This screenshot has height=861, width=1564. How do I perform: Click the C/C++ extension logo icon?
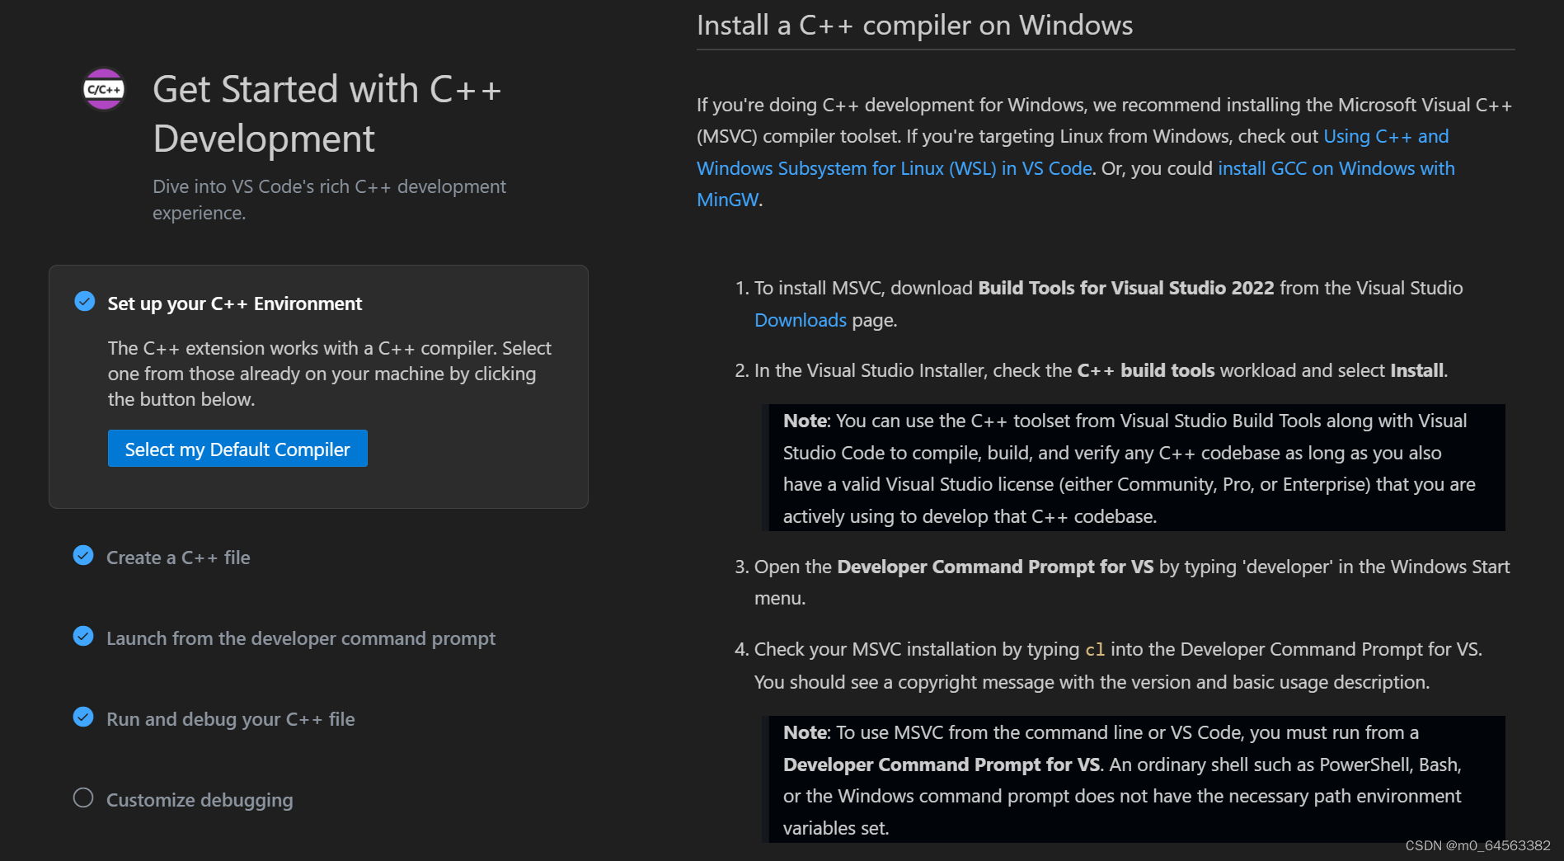coord(103,89)
